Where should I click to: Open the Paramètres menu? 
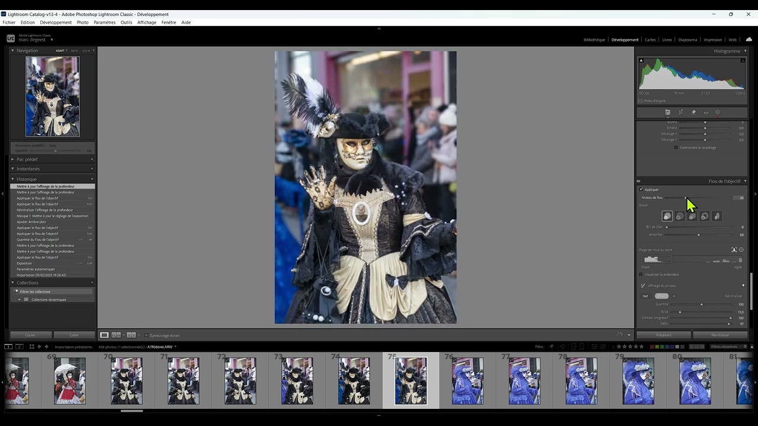105,22
